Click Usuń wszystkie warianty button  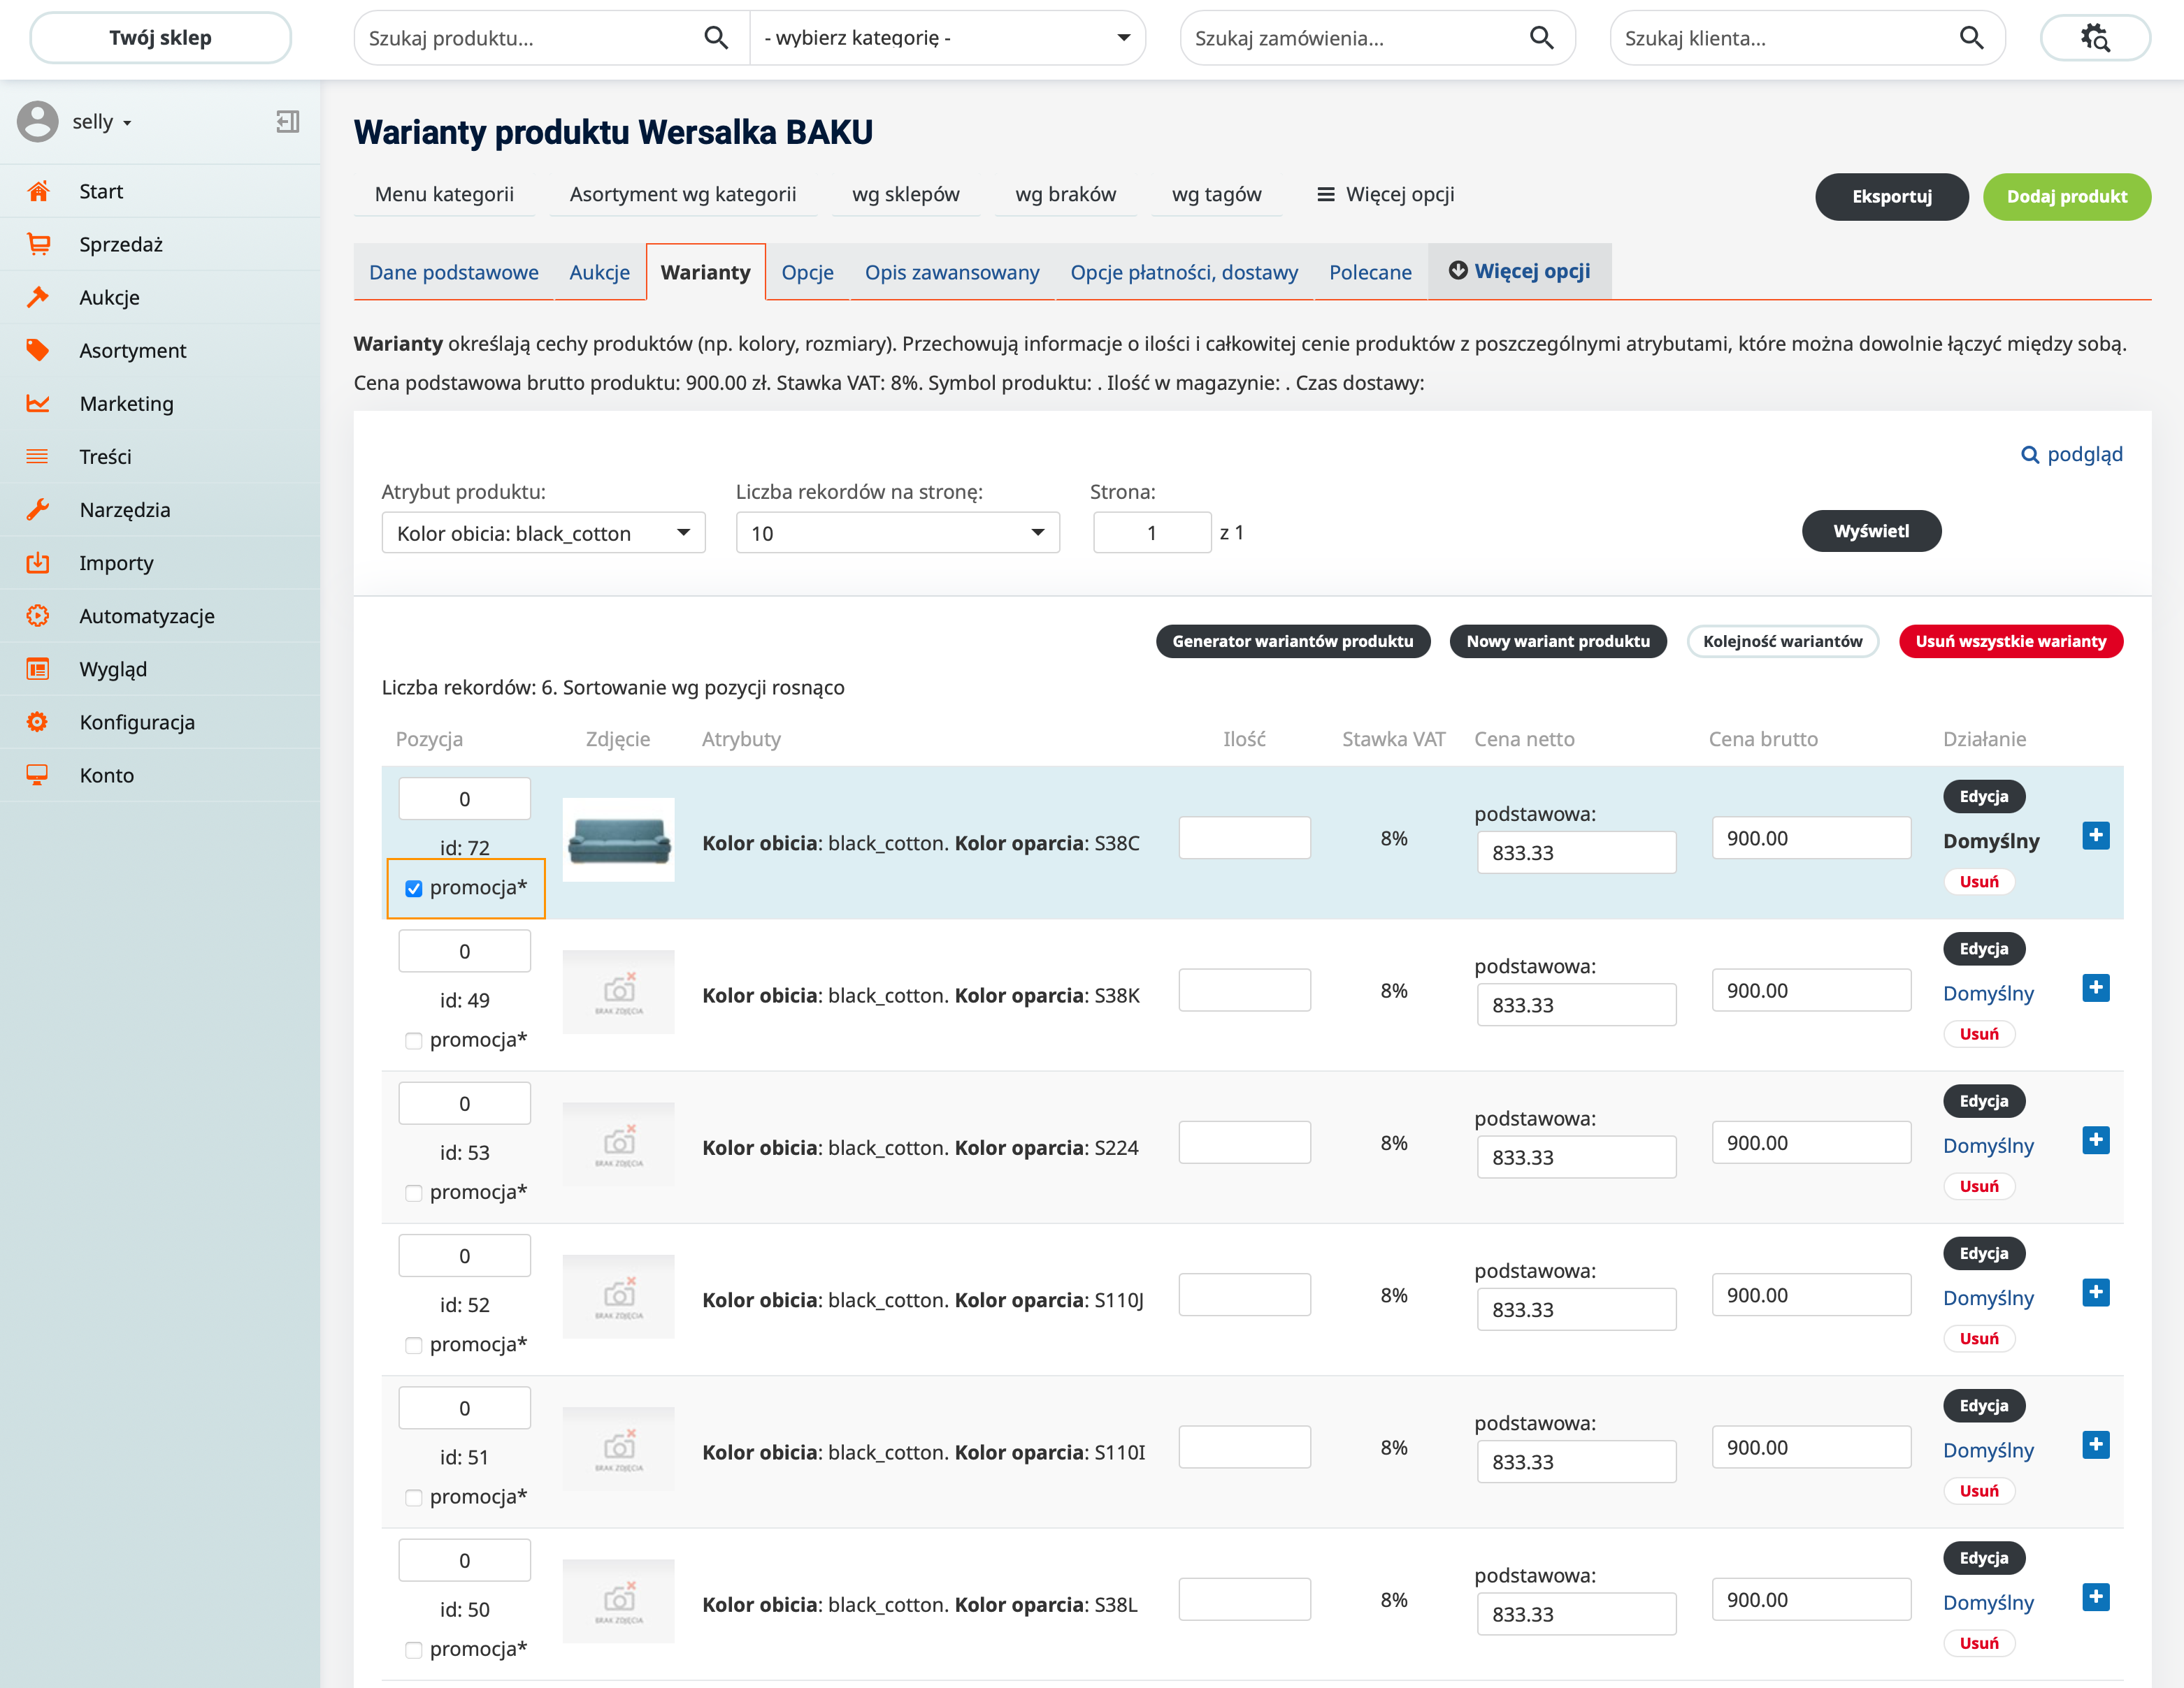click(x=2010, y=641)
